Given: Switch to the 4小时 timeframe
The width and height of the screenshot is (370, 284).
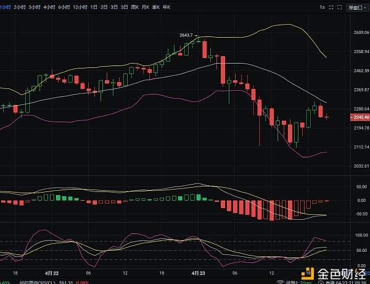Looking at the screenshot, I should 49,7.
